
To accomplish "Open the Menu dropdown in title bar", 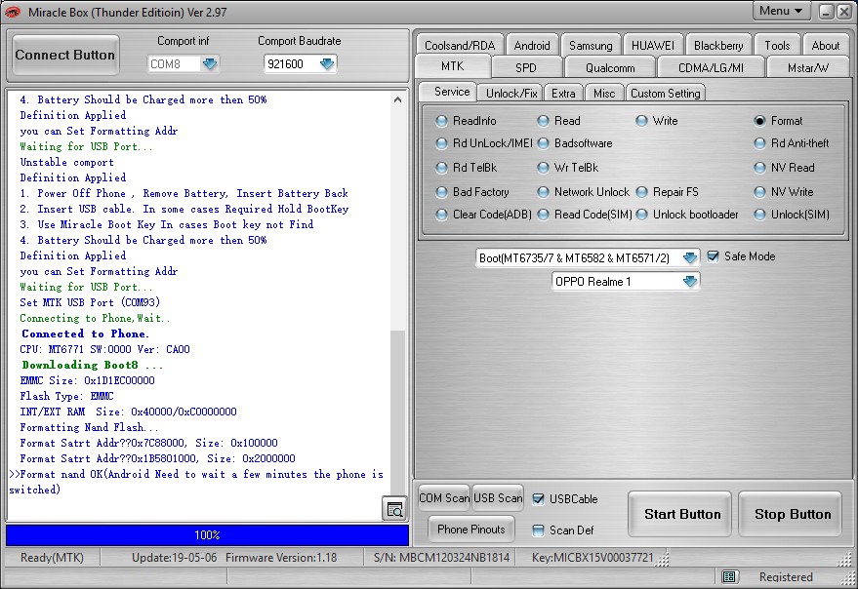I will (780, 11).
